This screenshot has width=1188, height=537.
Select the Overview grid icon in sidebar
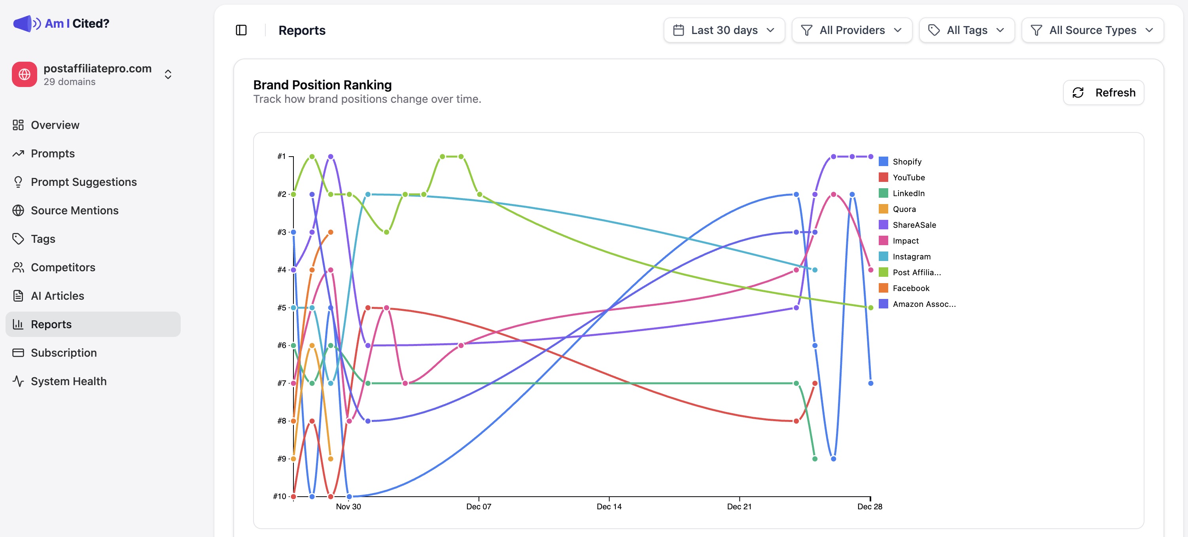(19, 125)
